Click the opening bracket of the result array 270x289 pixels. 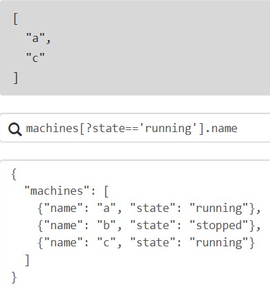[15, 19]
